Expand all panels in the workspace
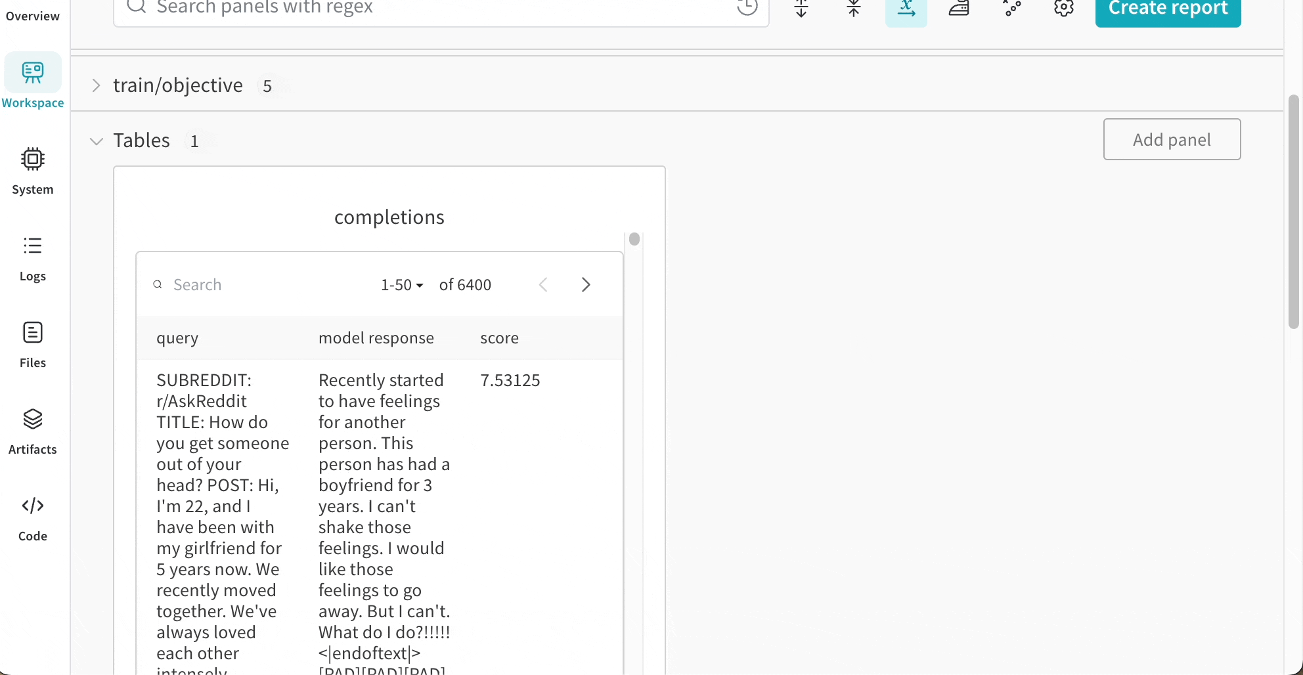This screenshot has width=1303, height=675. pyautogui.click(x=801, y=9)
